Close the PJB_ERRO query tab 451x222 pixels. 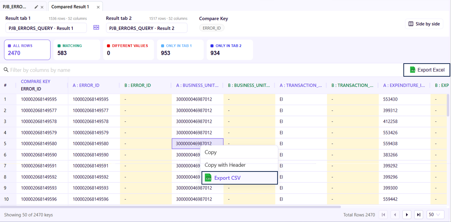click(42, 7)
